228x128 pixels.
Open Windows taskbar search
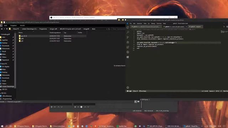[6, 126]
